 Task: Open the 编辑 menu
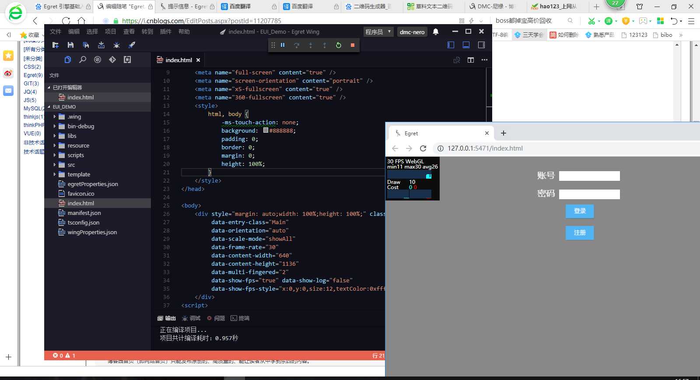click(74, 32)
